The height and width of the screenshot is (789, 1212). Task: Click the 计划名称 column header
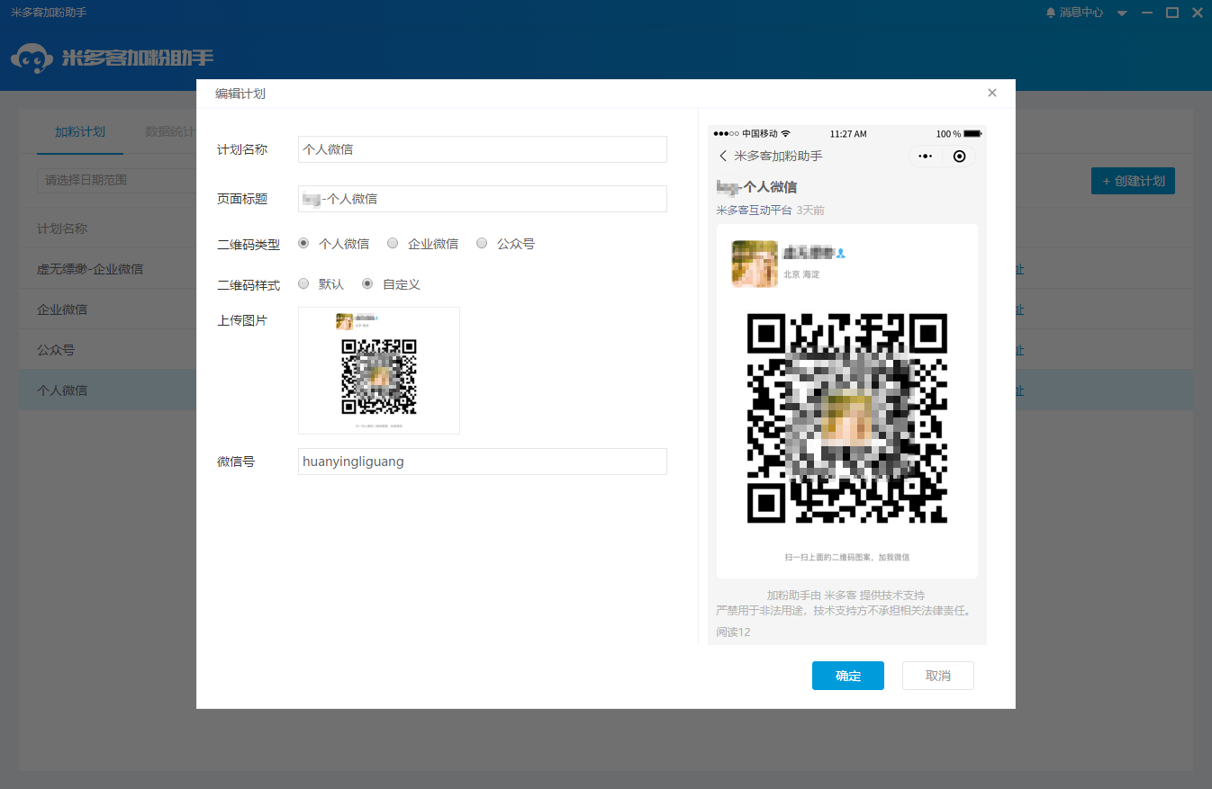[x=62, y=229]
